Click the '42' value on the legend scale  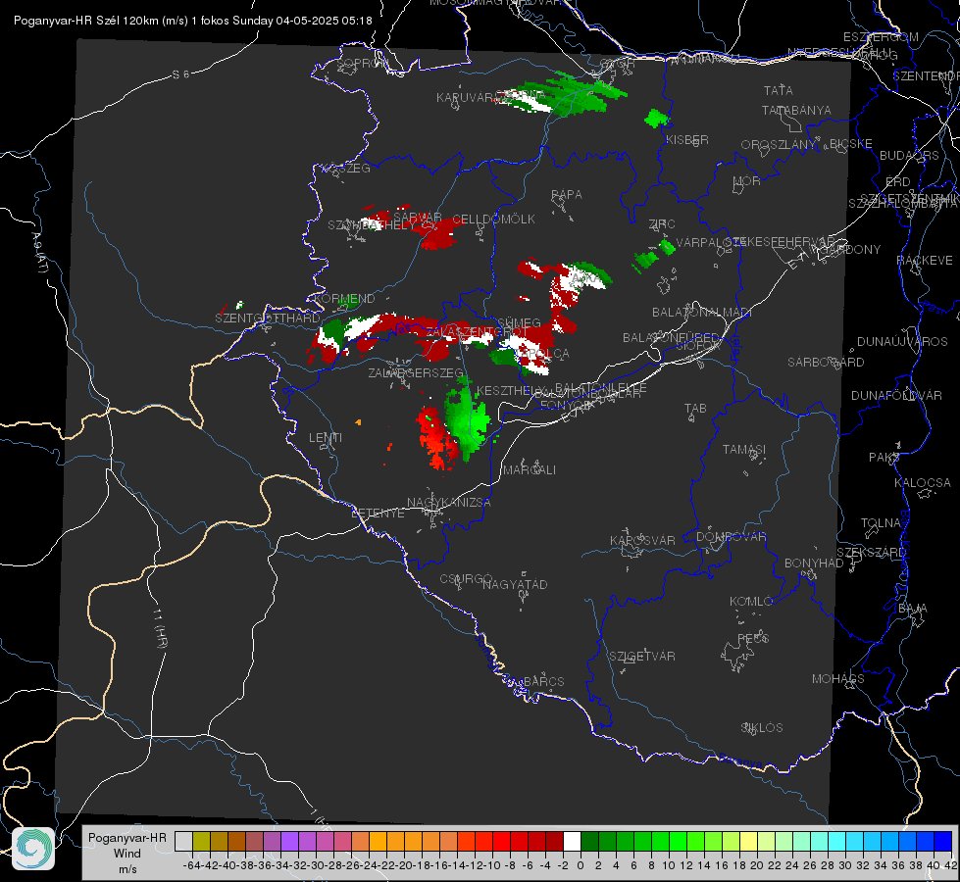pos(951,865)
